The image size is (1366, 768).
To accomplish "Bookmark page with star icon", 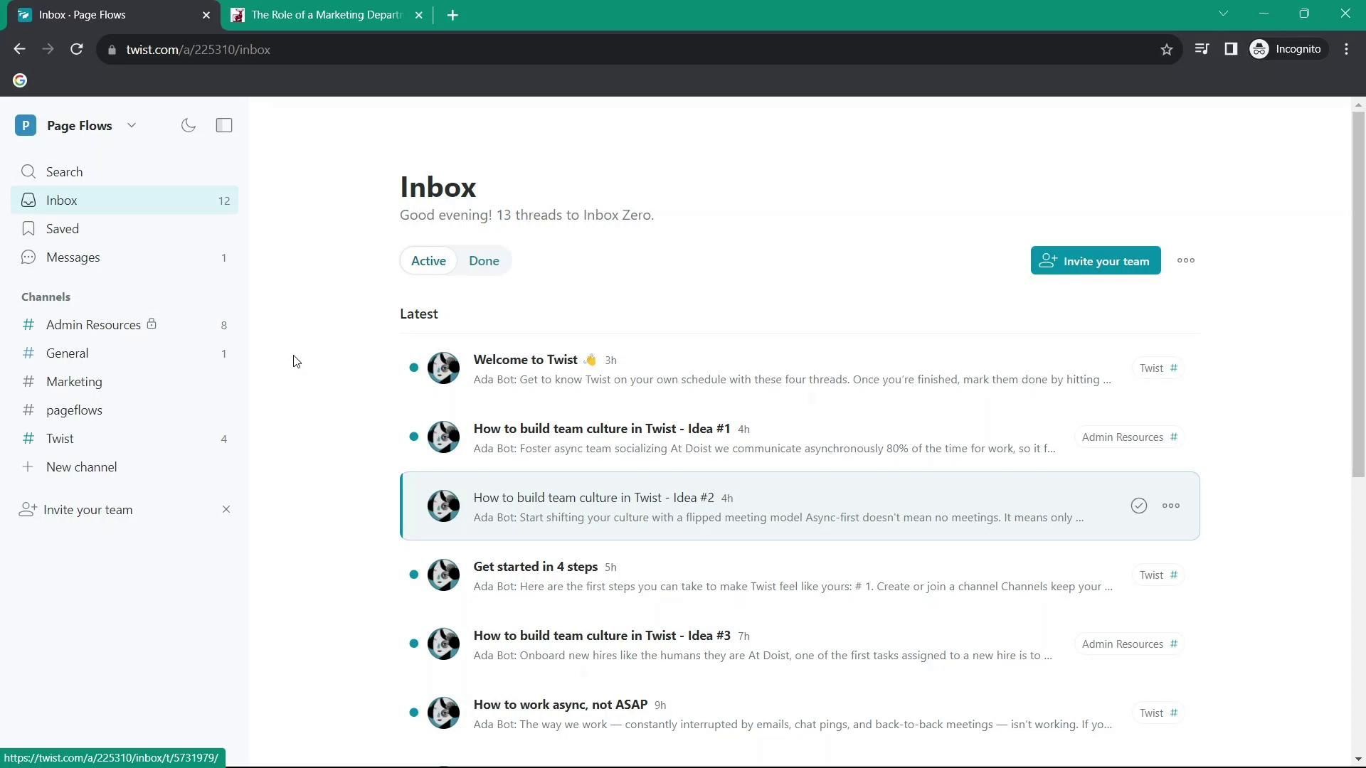I will (1166, 50).
